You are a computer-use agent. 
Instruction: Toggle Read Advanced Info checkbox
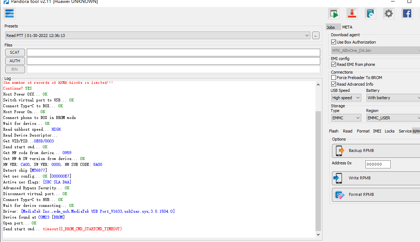[333, 84]
